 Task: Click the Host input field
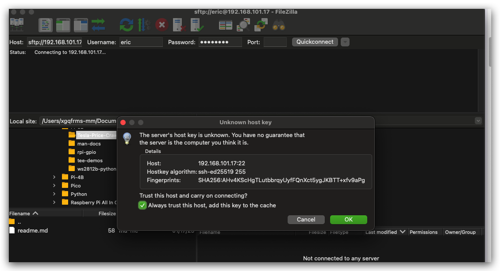[54, 42]
